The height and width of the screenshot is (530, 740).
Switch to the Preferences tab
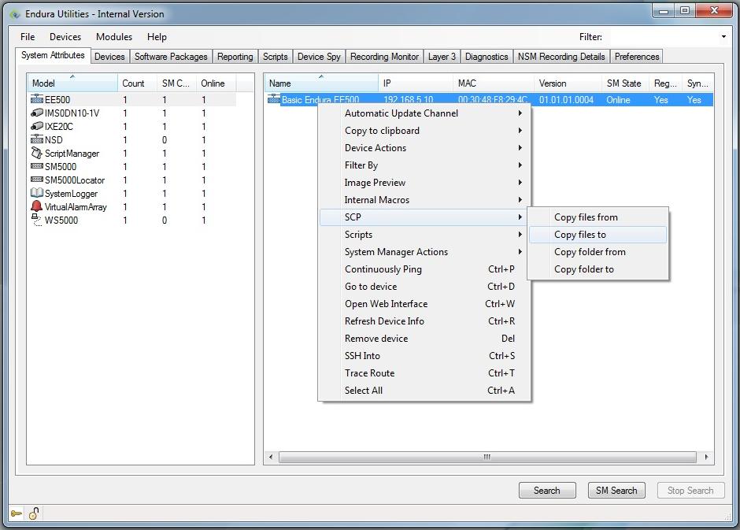637,57
